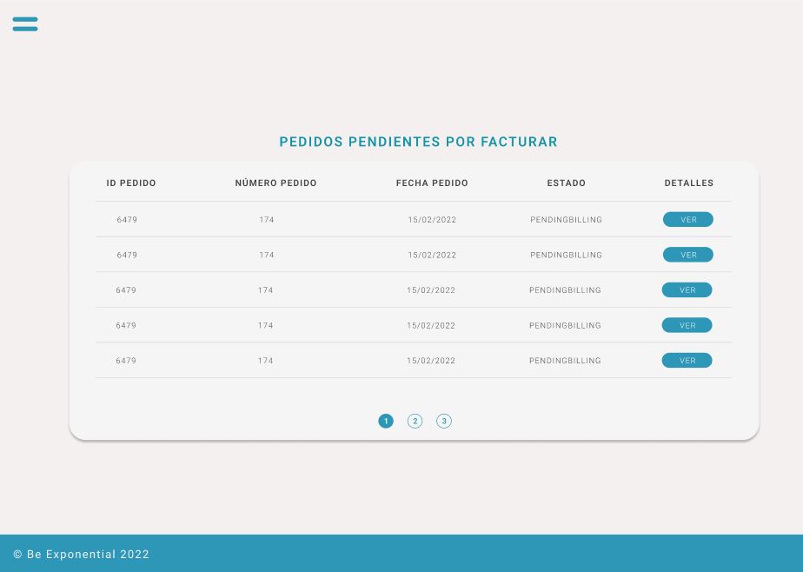Viewport: 803px width, 572px height.
Task: Click the ESTADO column header
Action: pyautogui.click(x=566, y=183)
